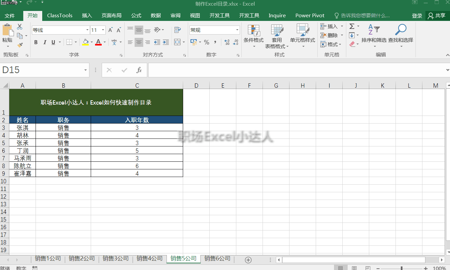Click the 共享 share button
Viewport: 450px width, 270px height.
click(436, 16)
